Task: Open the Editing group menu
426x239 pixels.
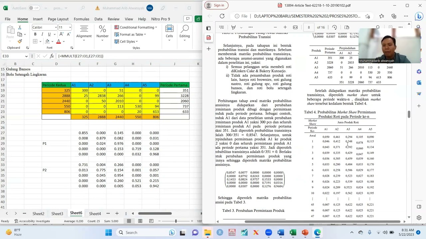Action: [184, 33]
